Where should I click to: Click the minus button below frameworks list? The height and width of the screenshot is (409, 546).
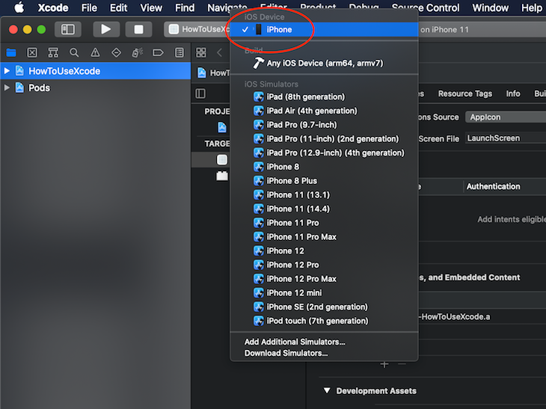[x=402, y=364]
